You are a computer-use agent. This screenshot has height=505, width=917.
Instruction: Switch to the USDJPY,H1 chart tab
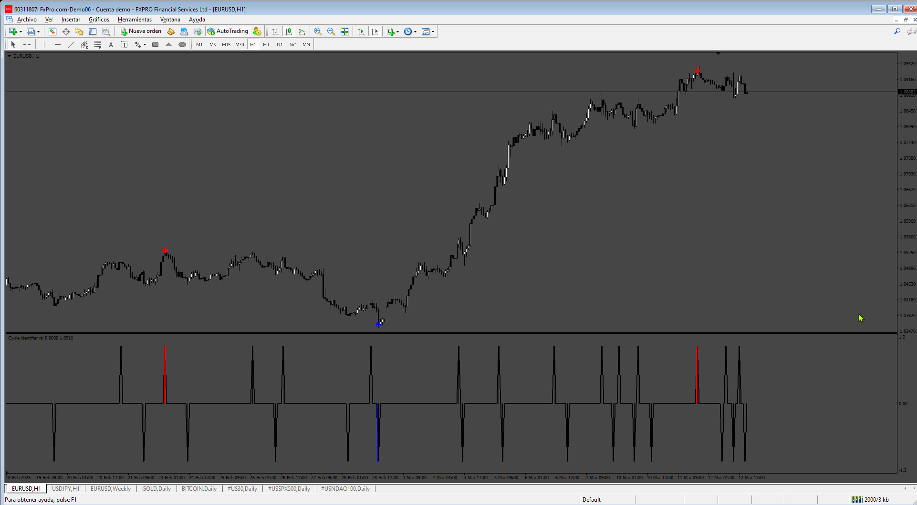[x=66, y=489]
